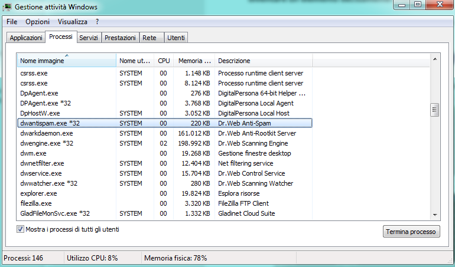
Task: Select the DpHostW.exe process
Action: pyautogui.click(x=165, y=113)
